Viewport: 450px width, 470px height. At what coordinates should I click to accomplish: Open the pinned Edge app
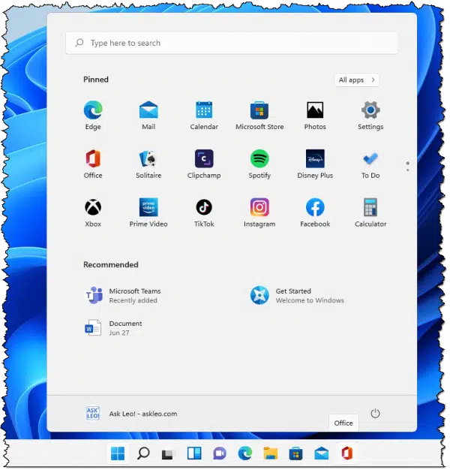(x=93, y=115)
